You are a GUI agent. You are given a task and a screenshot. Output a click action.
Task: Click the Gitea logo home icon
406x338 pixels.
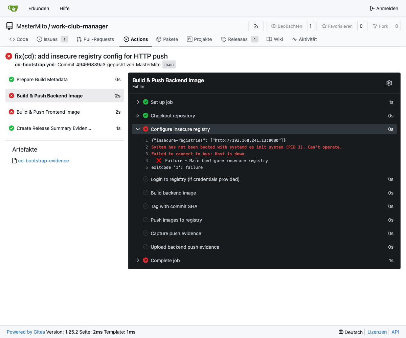[x=13, y=8]
